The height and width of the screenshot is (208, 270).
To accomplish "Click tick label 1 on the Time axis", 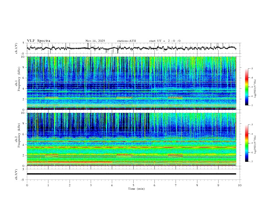I will pos(48,185).
